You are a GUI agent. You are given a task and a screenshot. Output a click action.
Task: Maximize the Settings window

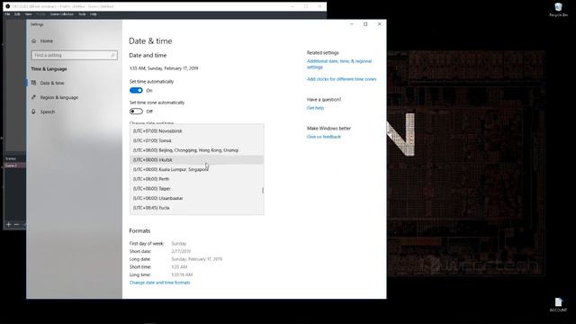(x=365, y=24)
